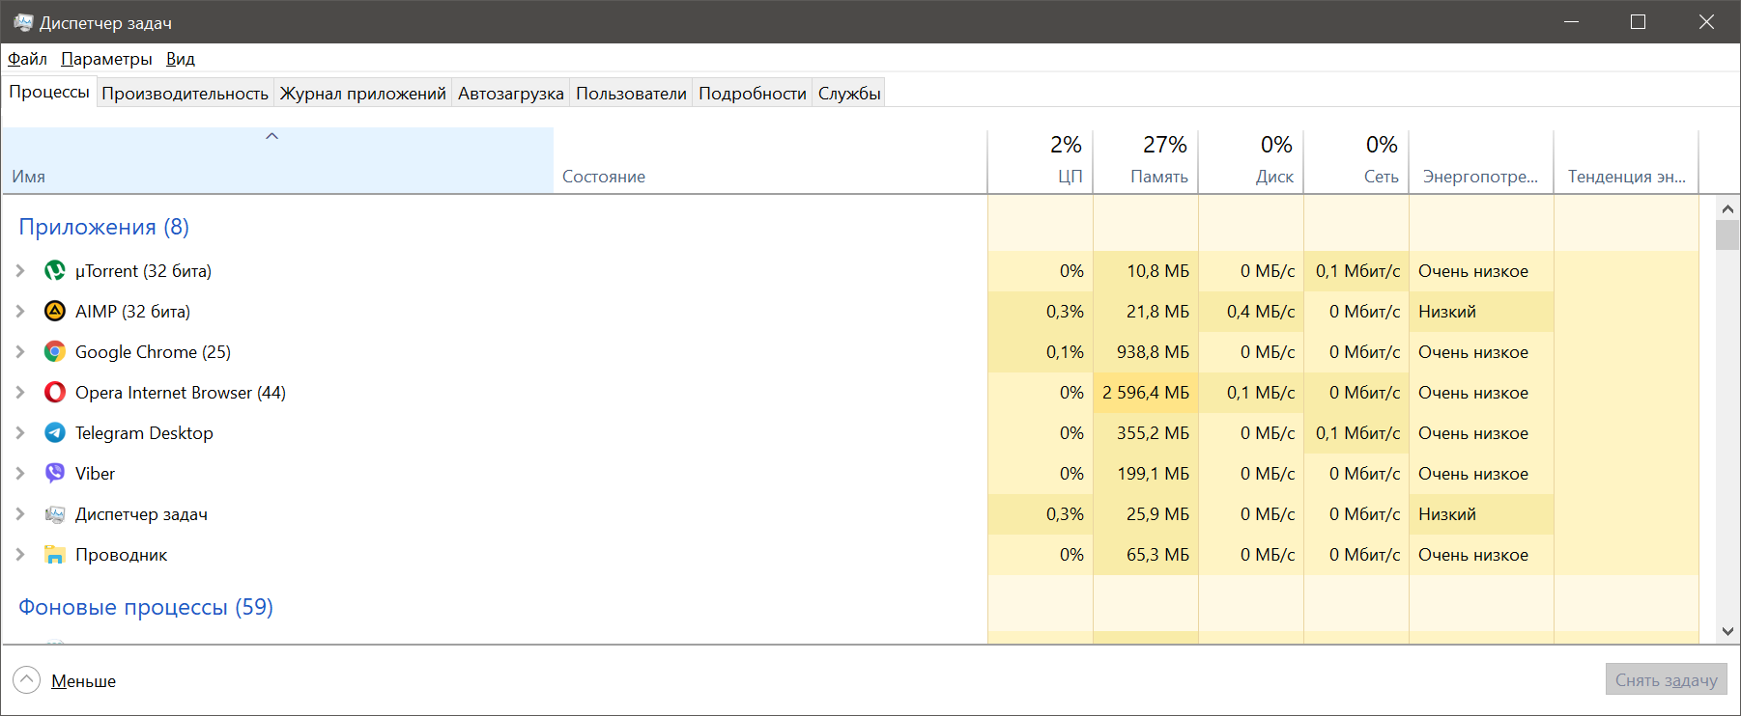
Task: Click the Telegram Desktop icon
Action: pos(55,433)
